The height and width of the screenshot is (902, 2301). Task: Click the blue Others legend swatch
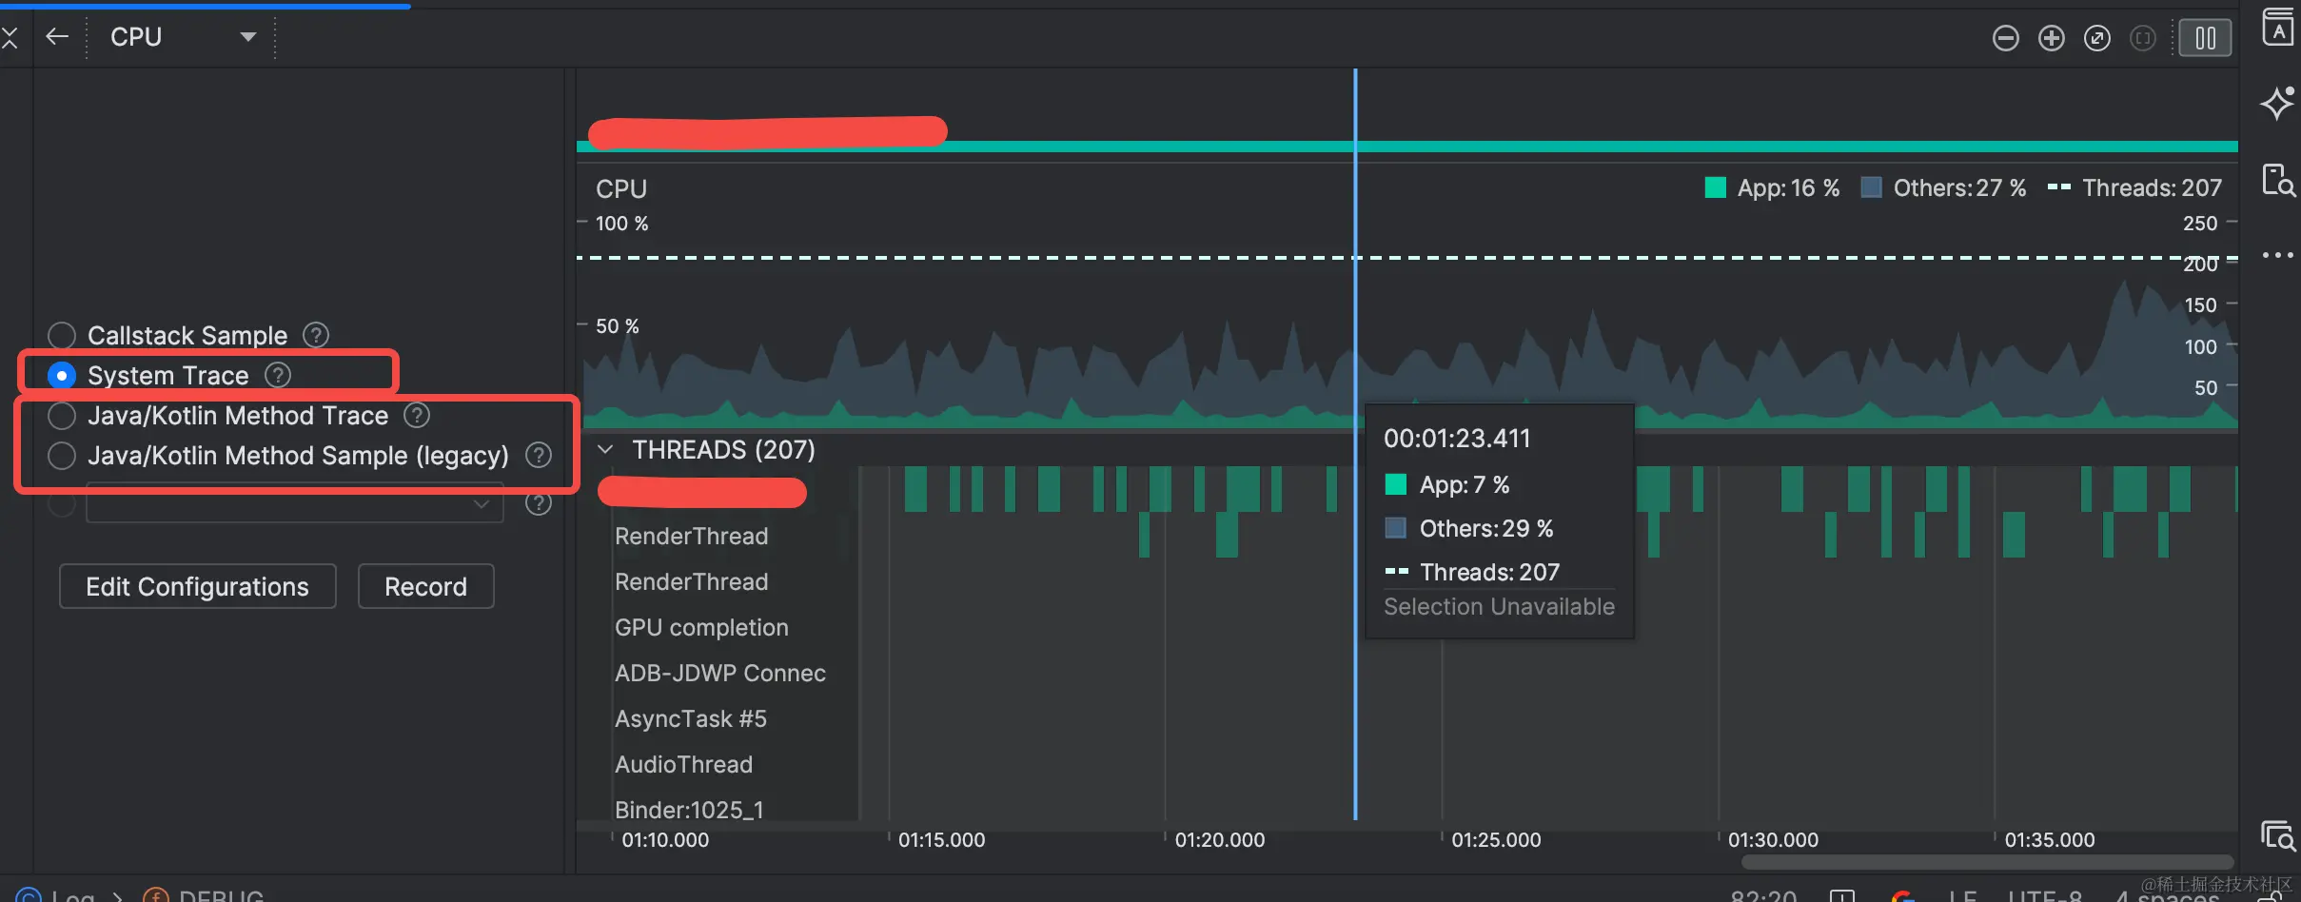(1871, 187)
